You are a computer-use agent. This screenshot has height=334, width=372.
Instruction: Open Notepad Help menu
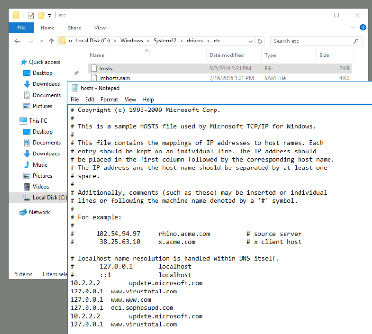(x=148, y=99)
